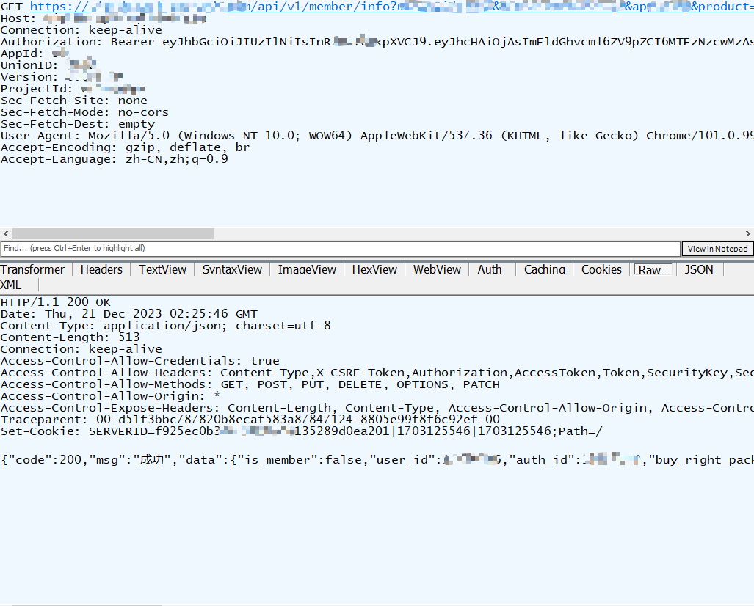This screenshot has height=606, width=754.
Task: Select the WebView tab
Action: click(x=437, y=269)
